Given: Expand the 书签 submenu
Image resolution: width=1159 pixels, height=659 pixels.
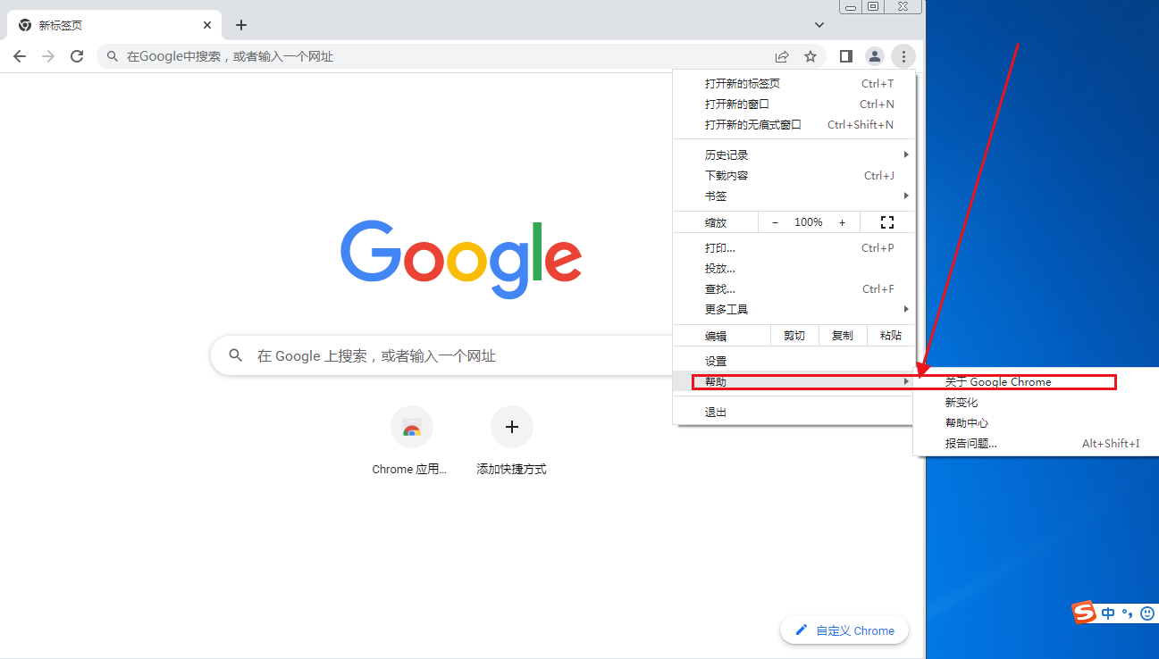Looking at the screenshot, I should point(794,196).
